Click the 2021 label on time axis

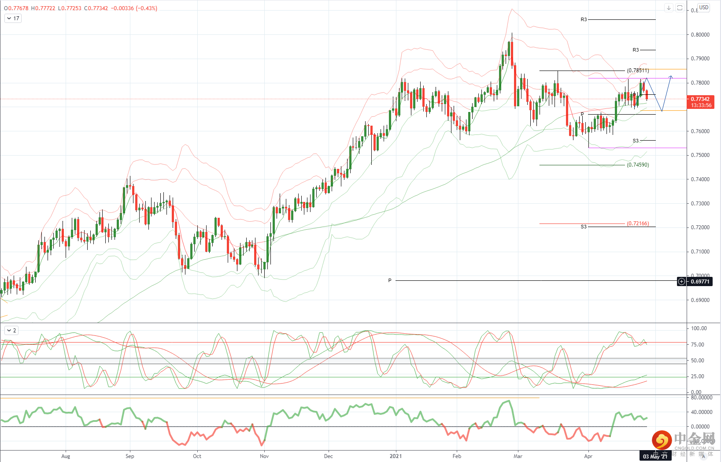tap(396, 456)
